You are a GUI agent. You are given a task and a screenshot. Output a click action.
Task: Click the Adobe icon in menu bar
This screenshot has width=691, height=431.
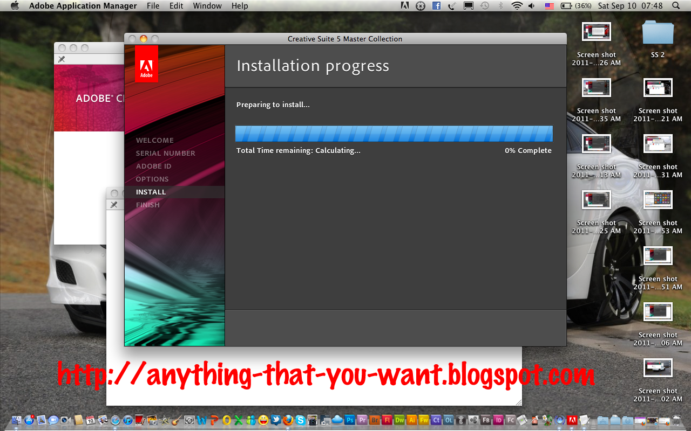pos(405,6)
